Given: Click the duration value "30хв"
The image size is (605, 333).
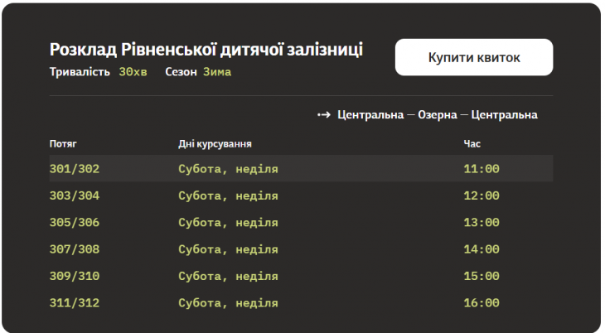Looking at the screenshot, I should point(133,72).
